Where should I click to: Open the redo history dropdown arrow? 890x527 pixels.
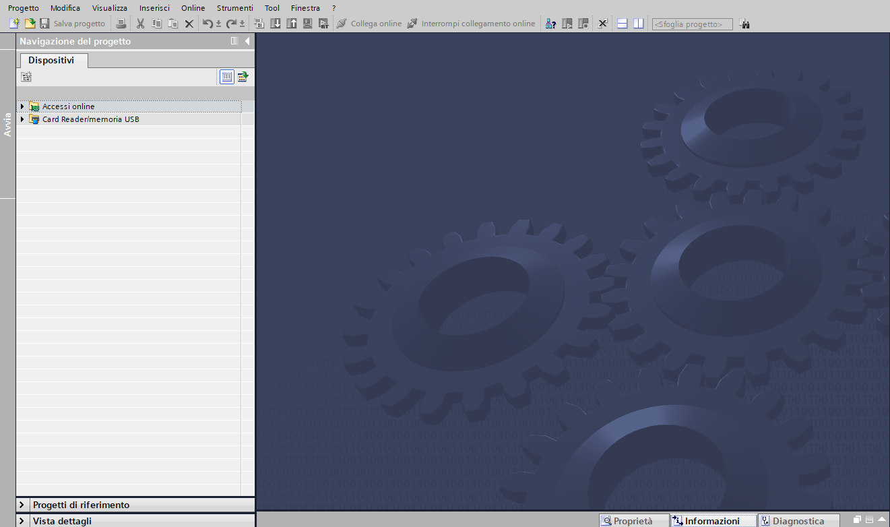[242, 24]
